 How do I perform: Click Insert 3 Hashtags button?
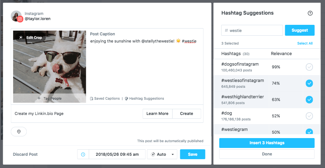(x=267, y=143)
